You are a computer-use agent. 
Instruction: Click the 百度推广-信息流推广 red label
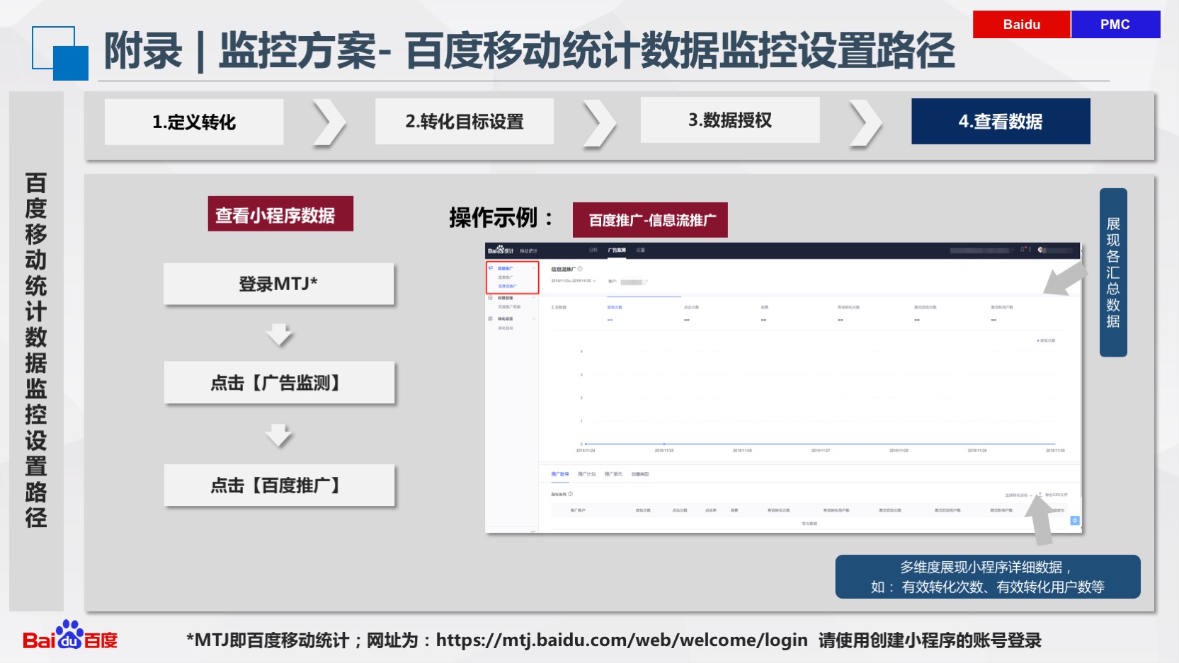pyautogui.click(x=650, y=220)
